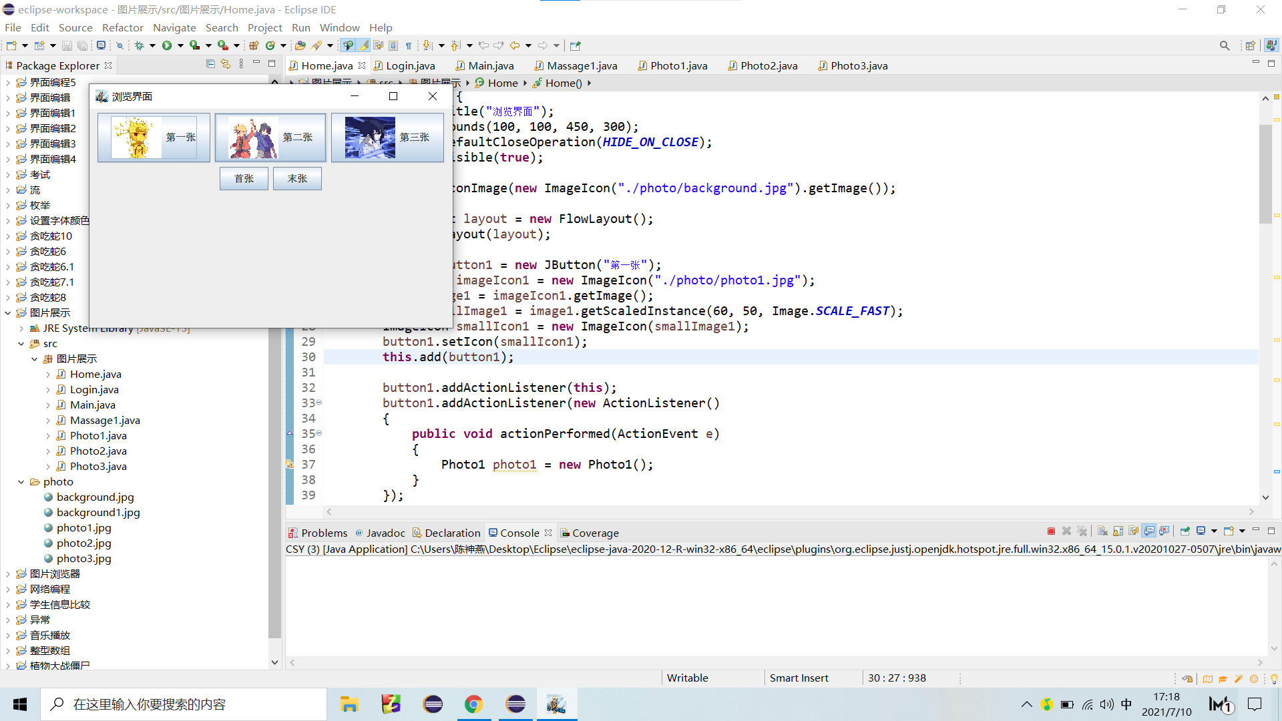The image size is (1282, 721).
Task: Collapse the photo folder in tree
Action: 21,482
